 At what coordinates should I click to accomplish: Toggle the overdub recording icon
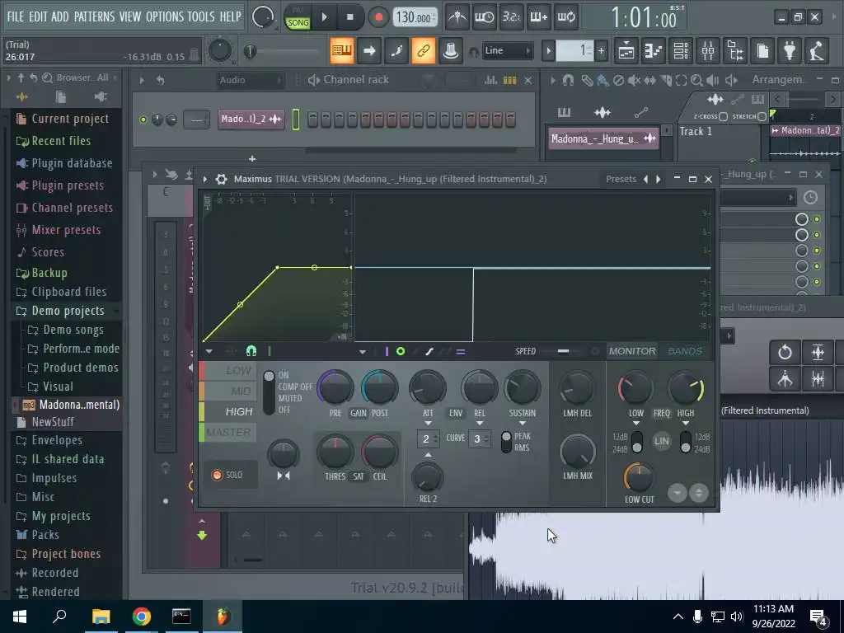click(539, 17)
